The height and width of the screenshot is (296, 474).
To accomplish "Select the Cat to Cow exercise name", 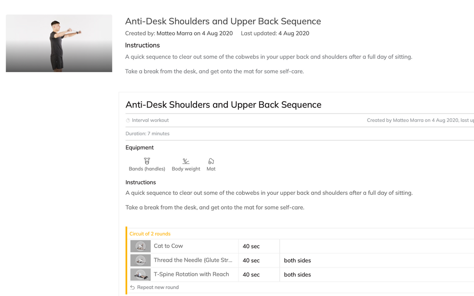I will [x=168, y=246].
